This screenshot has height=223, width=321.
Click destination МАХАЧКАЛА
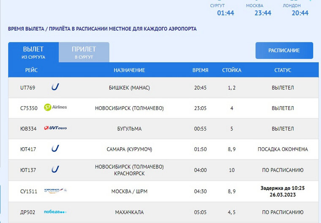[x=129, y=212]
